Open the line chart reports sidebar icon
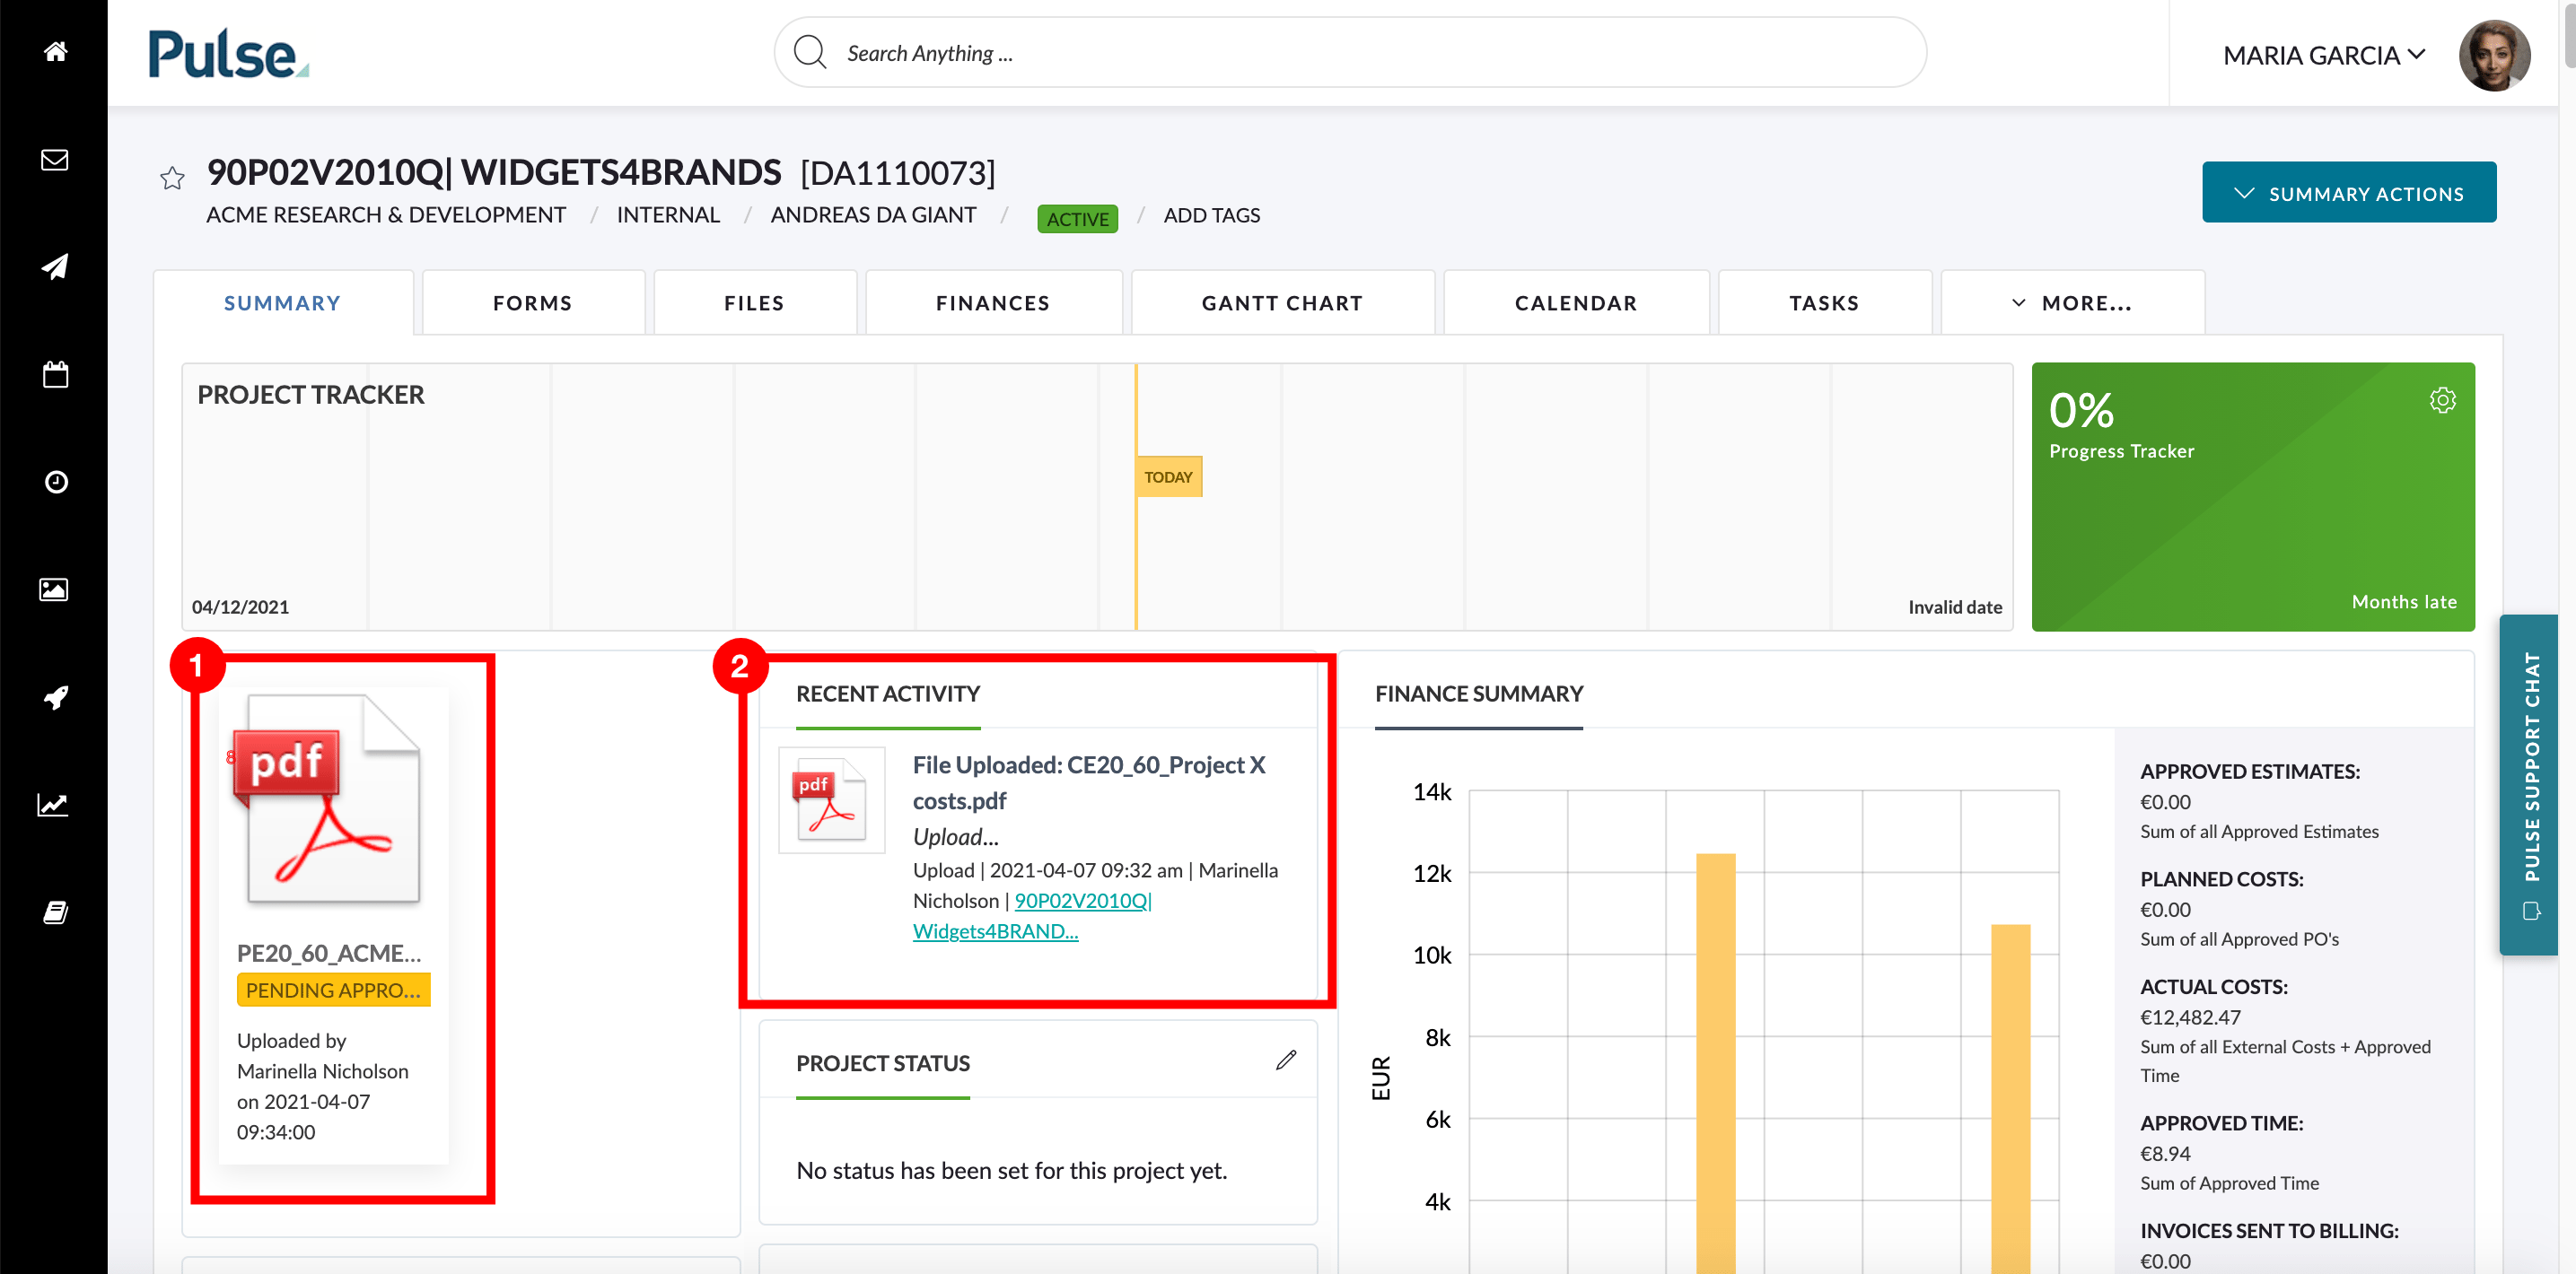The image size is (2576, 1274). [x=53, y=805]
